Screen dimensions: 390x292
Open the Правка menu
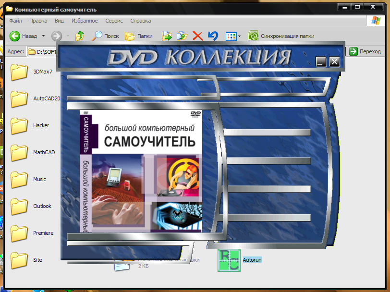pos(38,21)
